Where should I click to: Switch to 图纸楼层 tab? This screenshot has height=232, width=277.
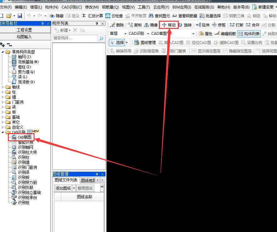tap(88, 181)
